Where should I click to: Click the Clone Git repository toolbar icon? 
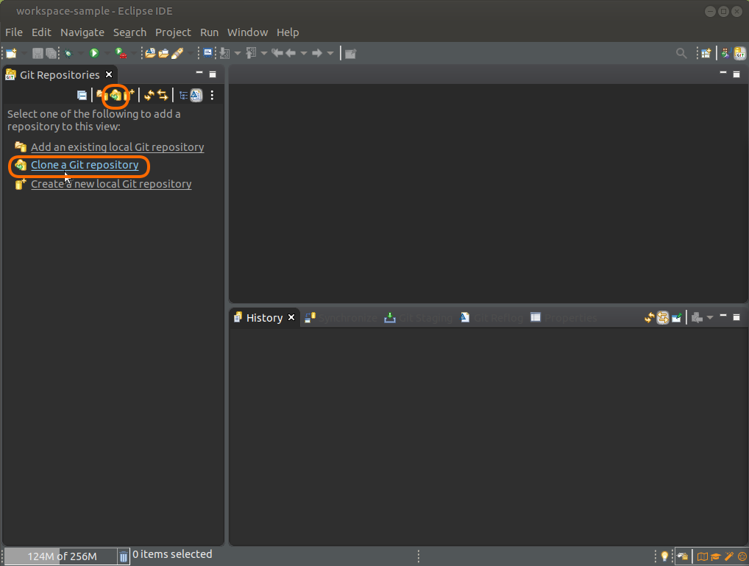[x=116, y=95]
